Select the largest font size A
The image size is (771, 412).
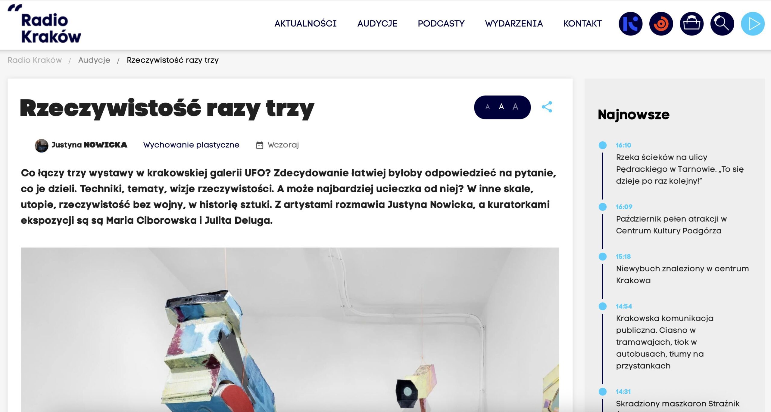[515, 106]
